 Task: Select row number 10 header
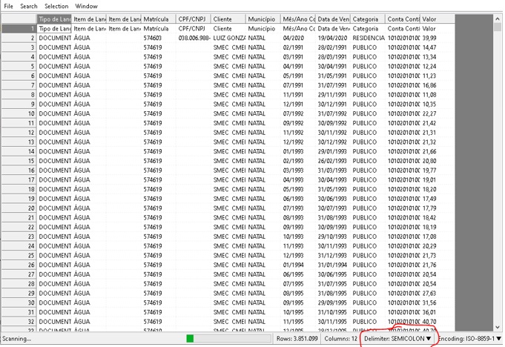coord(19,113)
